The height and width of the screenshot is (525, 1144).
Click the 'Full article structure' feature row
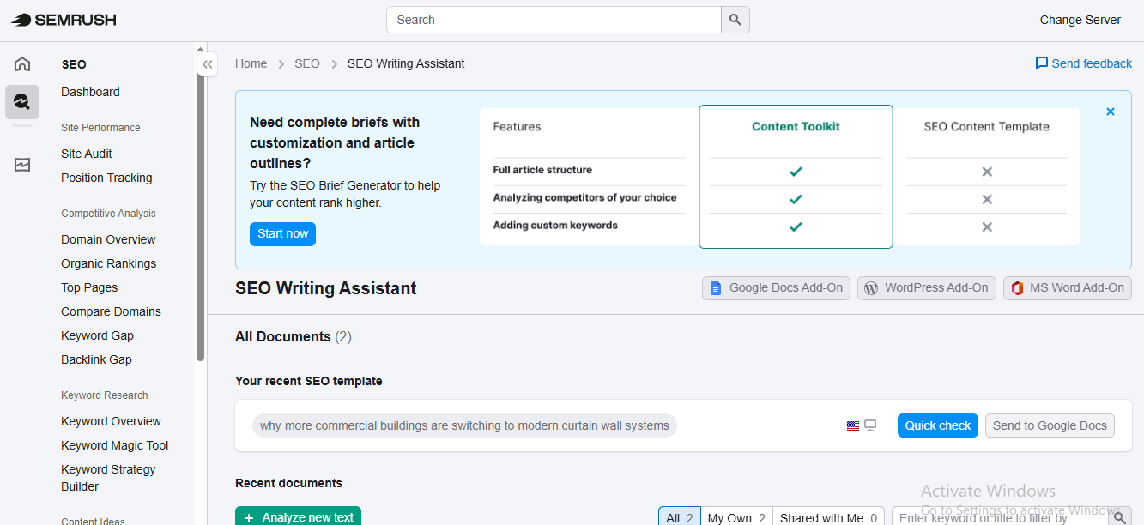pyautogui.click(x=542, y=170)
